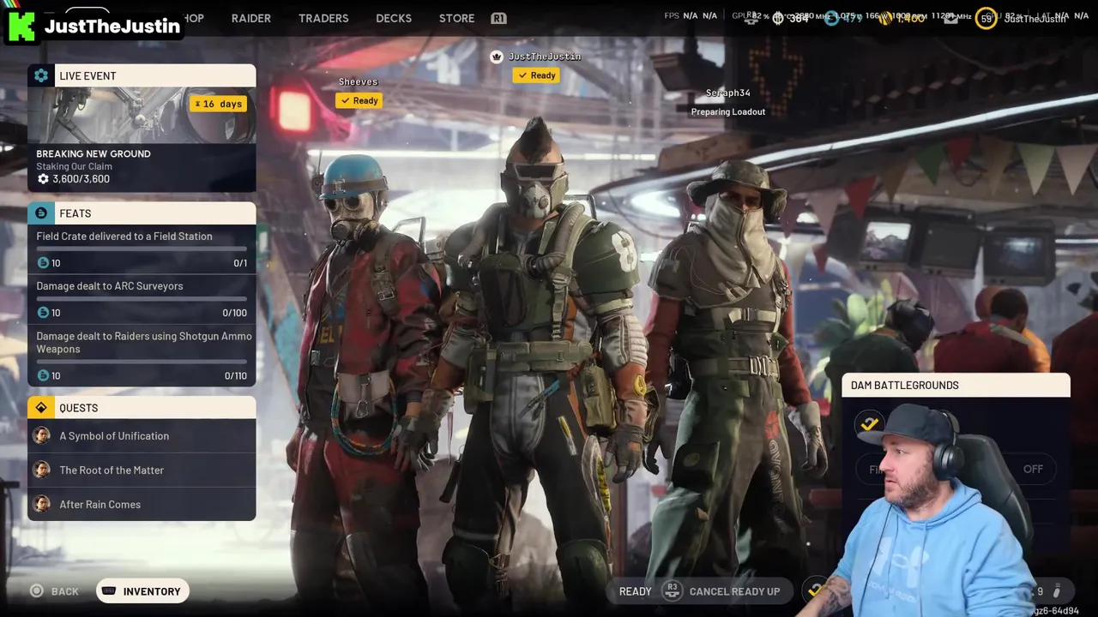Open the Quests panel header
This screenshot has width=1098, height=617.
142,407
